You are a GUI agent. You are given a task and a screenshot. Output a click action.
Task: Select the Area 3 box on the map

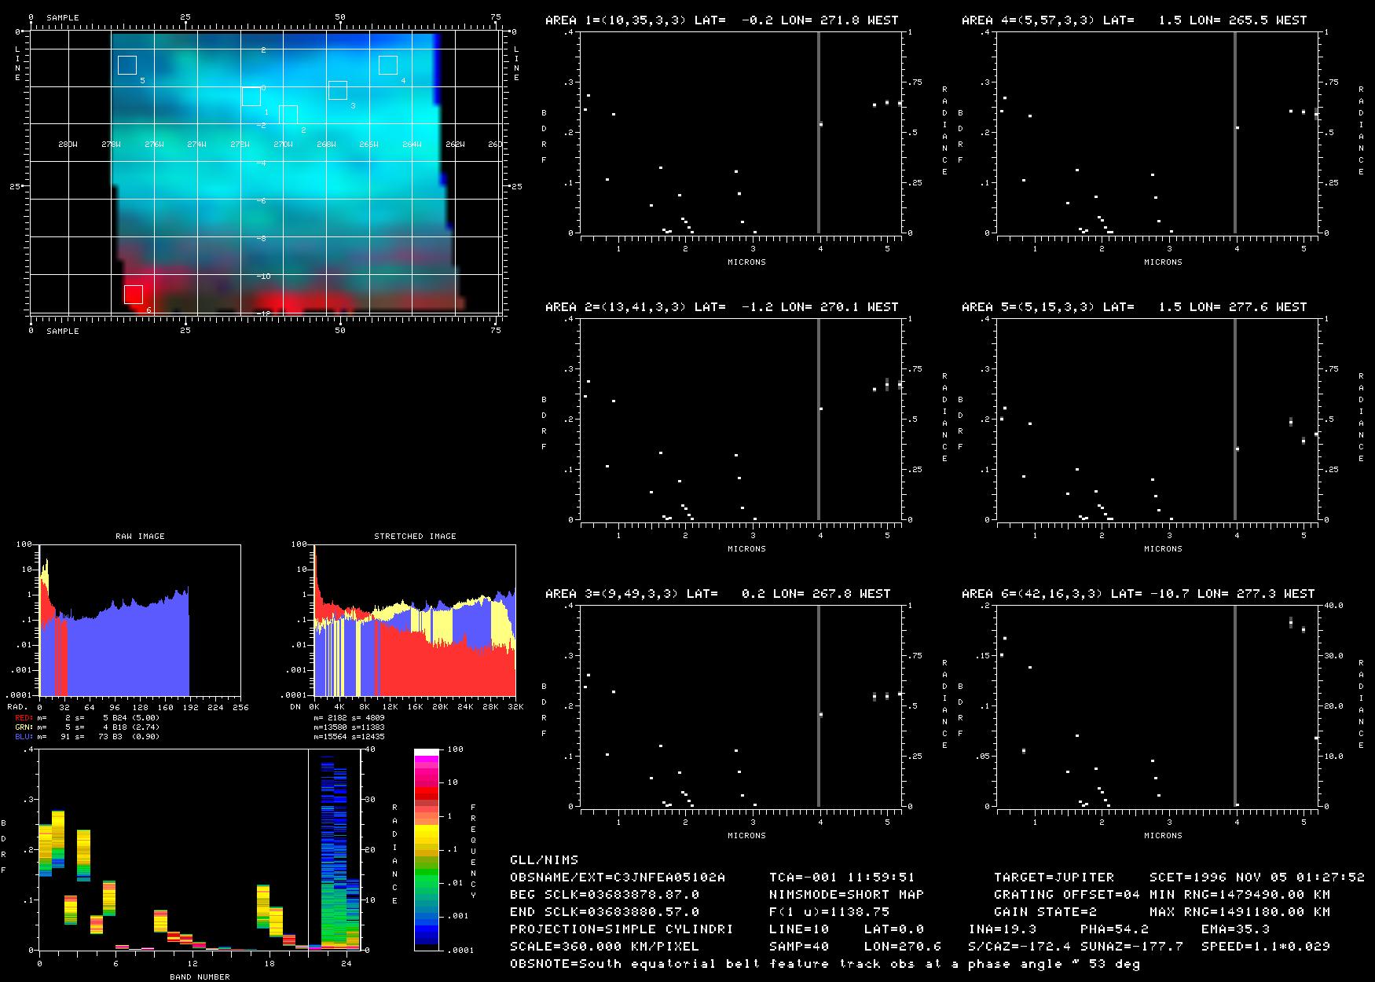click(x=337, y=90)
